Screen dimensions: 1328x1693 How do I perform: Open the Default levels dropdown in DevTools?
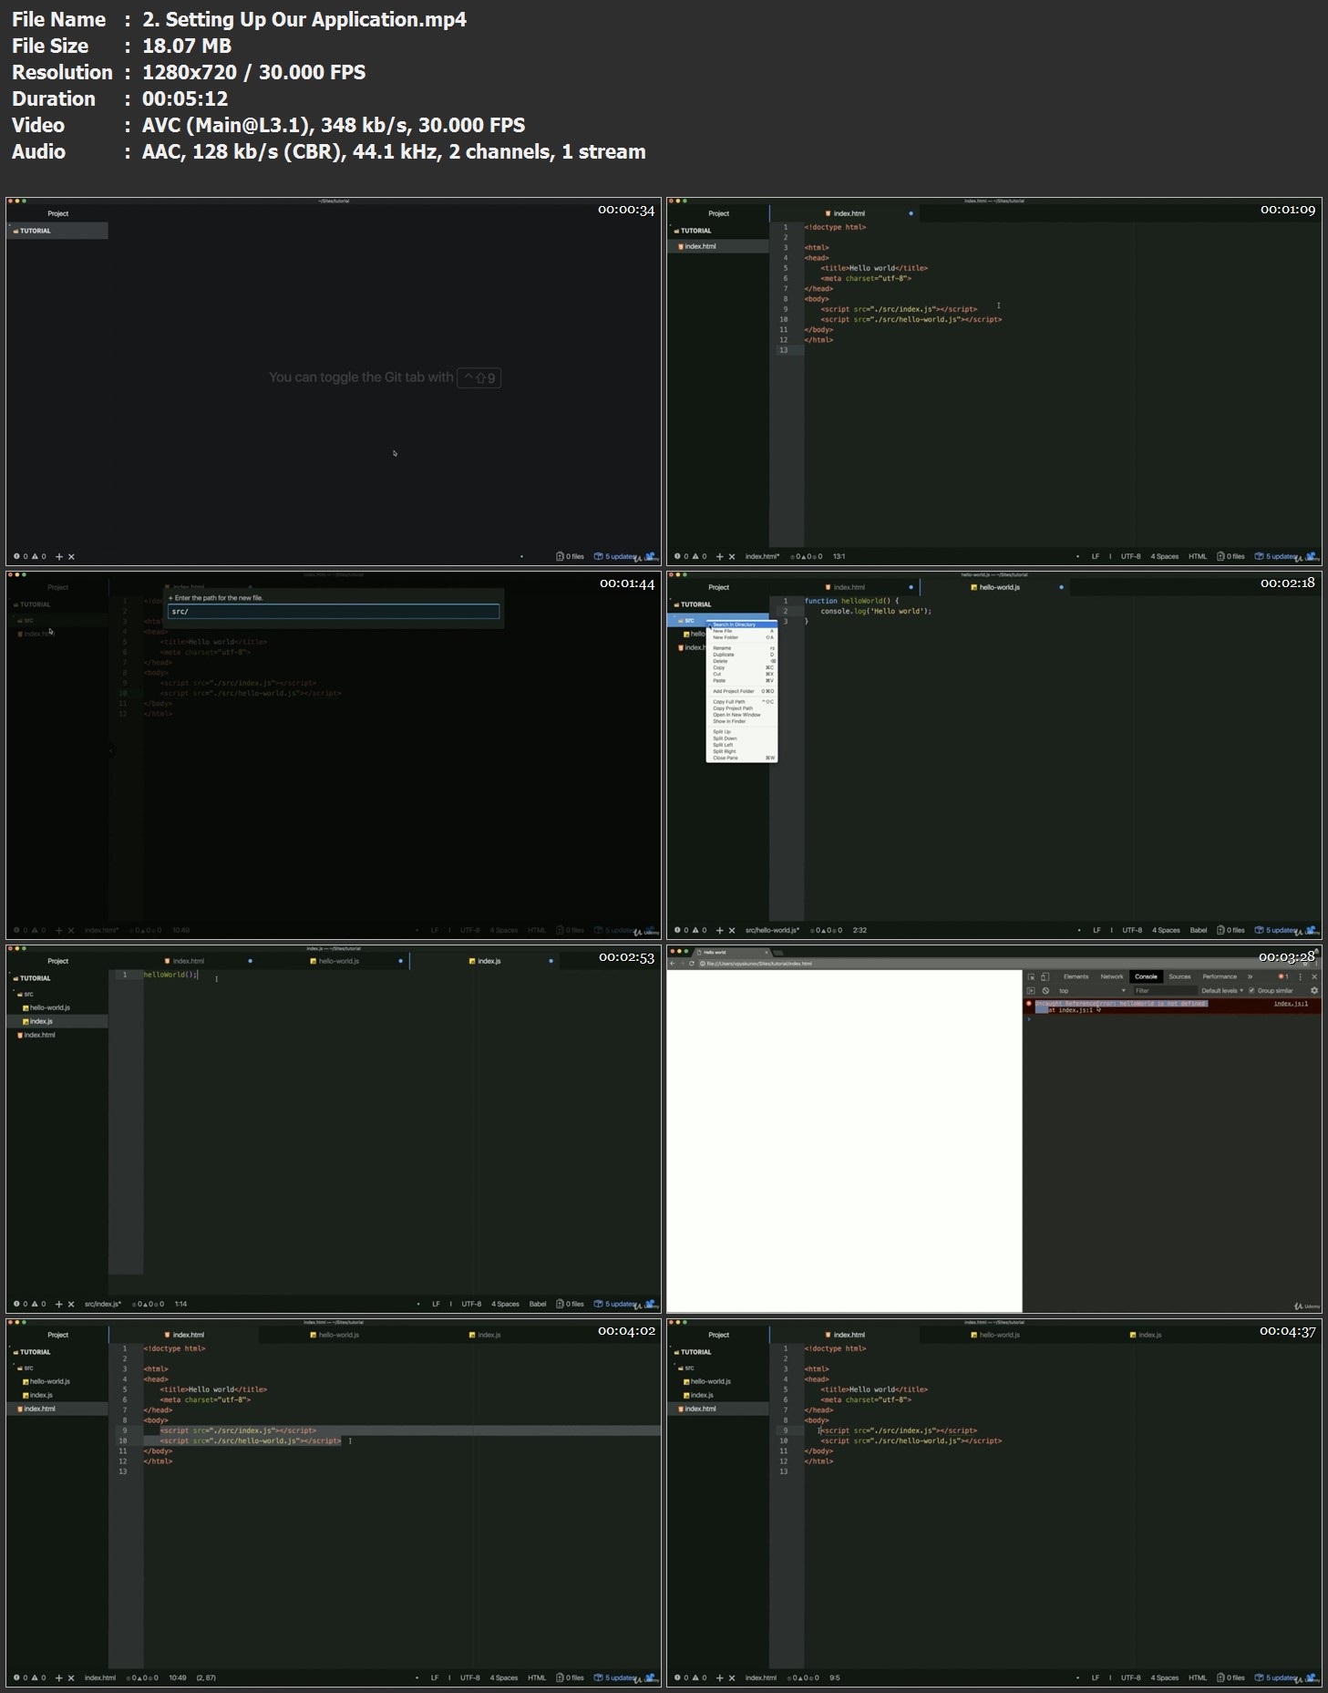pyautogui.click(x=1222, y=990)
